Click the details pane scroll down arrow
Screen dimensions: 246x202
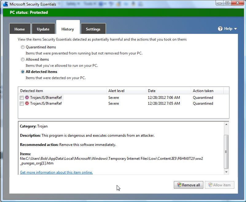coord(226,172)
